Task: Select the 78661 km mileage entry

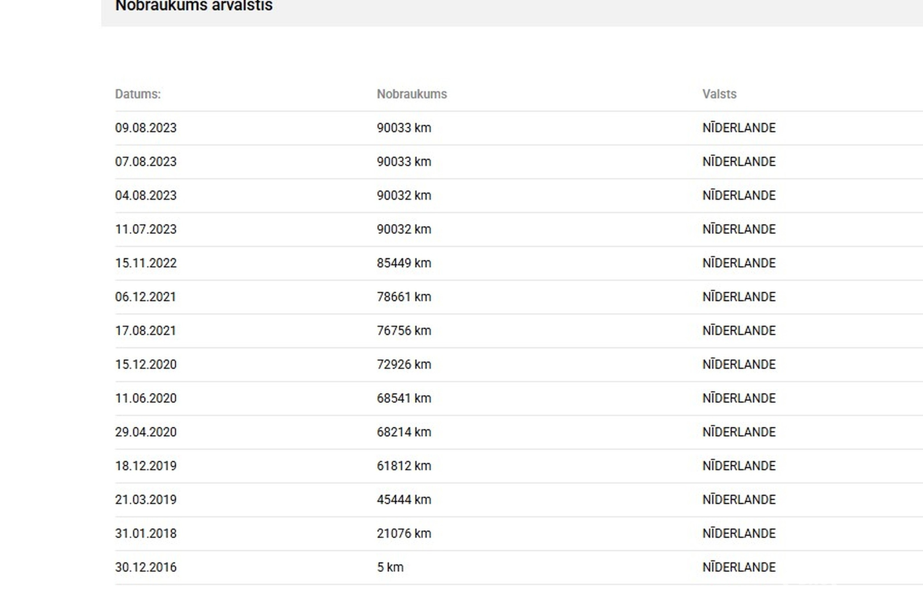Action: coord(404,297)
